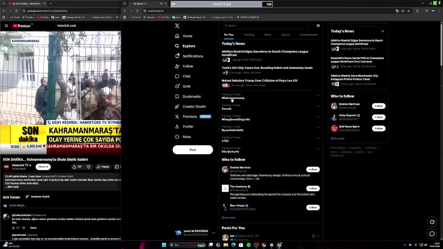Screen dimensions: 443x249
Task: Click the TAKİPÇİLER progress bar overlay
Action: [222, 4]
